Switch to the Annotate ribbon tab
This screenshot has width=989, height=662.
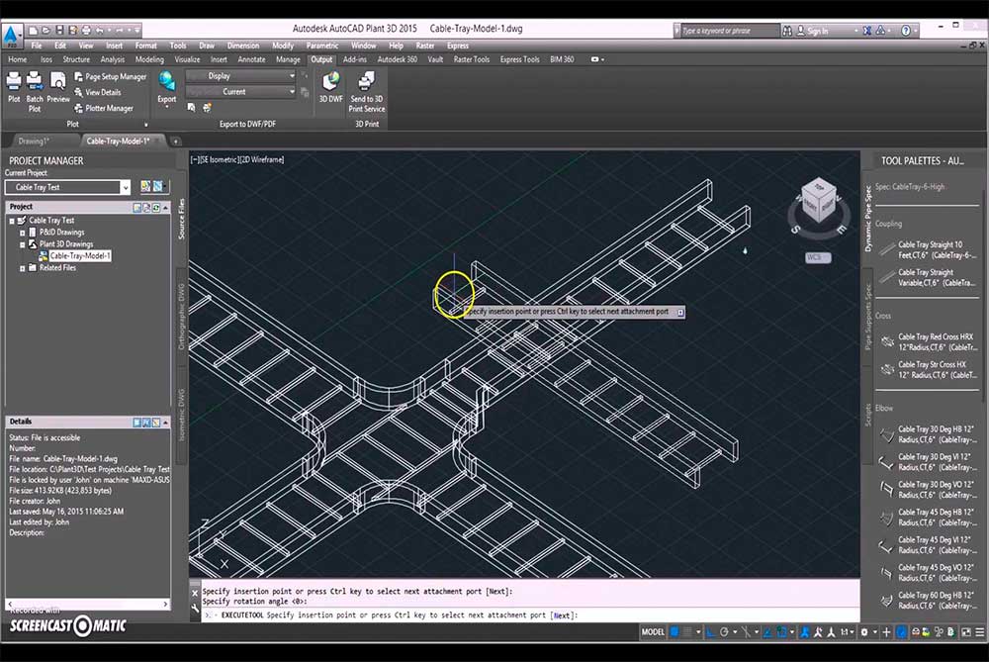point(251,59)
